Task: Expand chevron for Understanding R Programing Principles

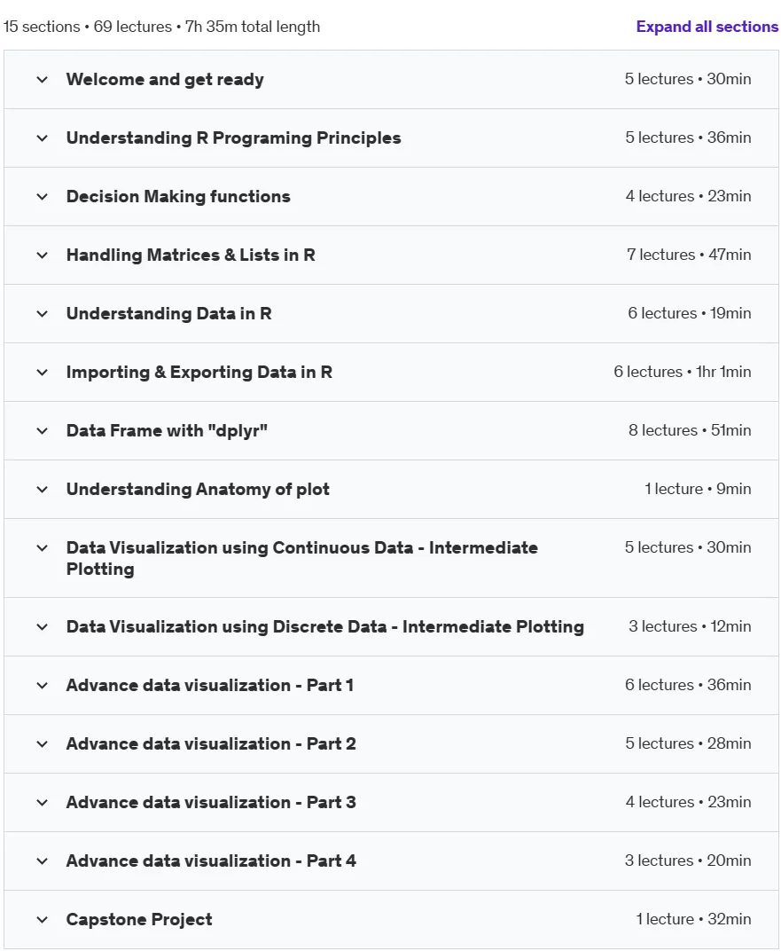Action: [42, 138]
